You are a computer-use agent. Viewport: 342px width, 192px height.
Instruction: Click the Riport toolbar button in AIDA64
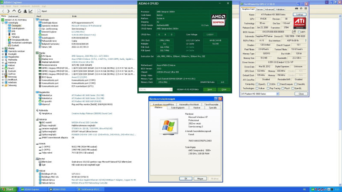pos(42,11)
